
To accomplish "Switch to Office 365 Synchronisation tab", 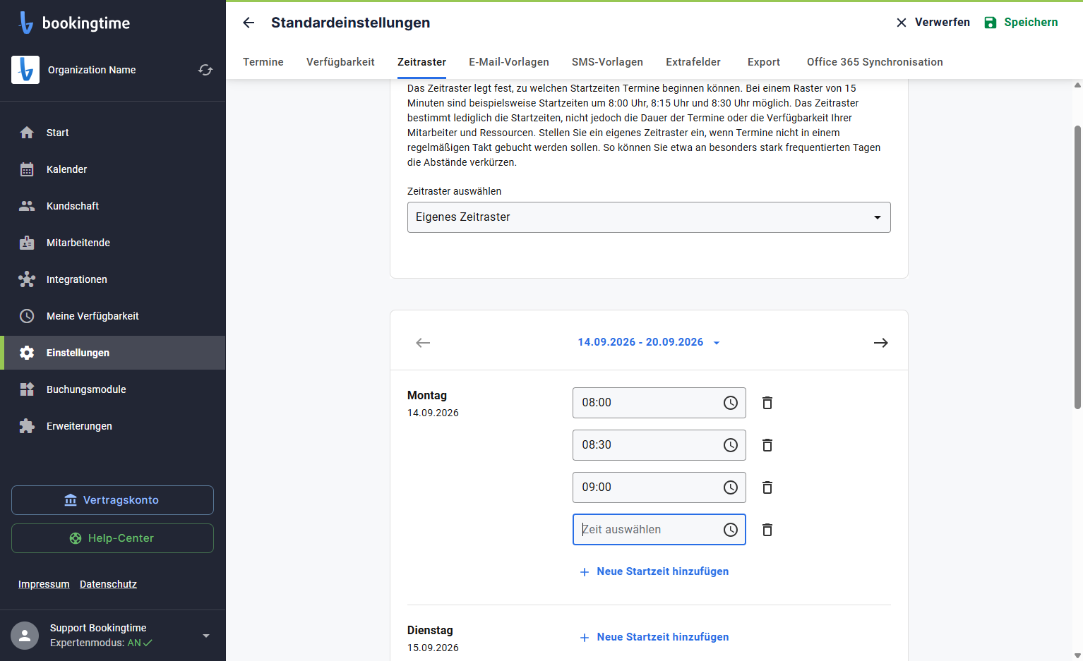I will [x=875, y=62].
